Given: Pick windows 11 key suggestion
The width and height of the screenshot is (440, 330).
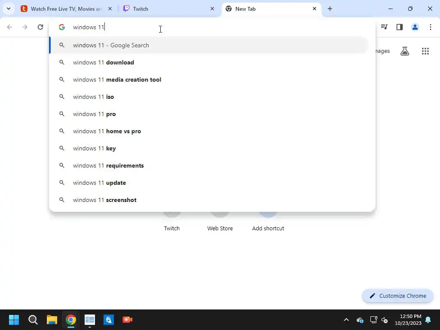Looking at the screenshot, I should click(x=209, y=148).
